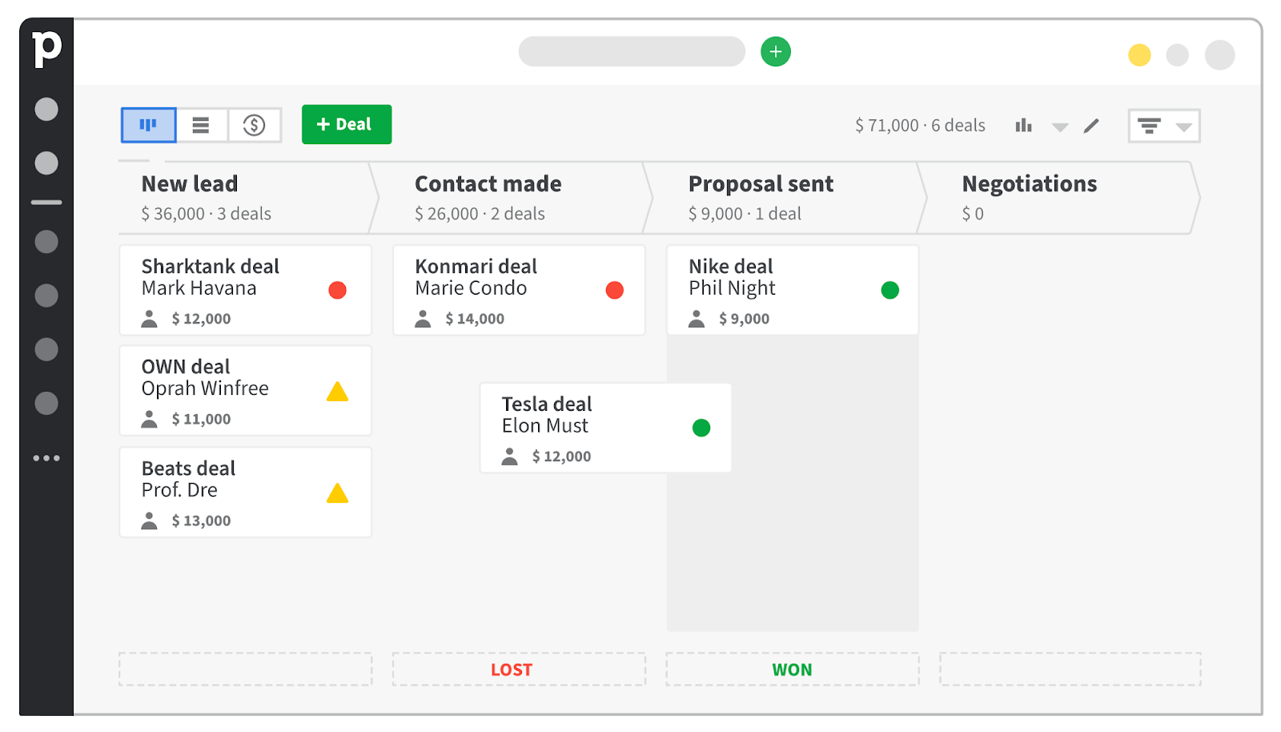Open the sidebar three-dots more menu
The height and width of the screenshot is (732, 1281).
[46, 458]
